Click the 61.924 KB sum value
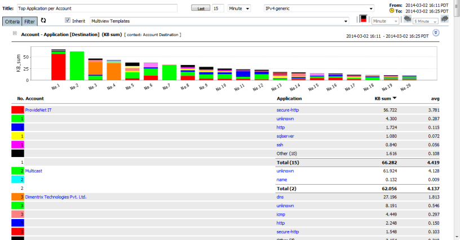460x240 pixels. (390, 171)
